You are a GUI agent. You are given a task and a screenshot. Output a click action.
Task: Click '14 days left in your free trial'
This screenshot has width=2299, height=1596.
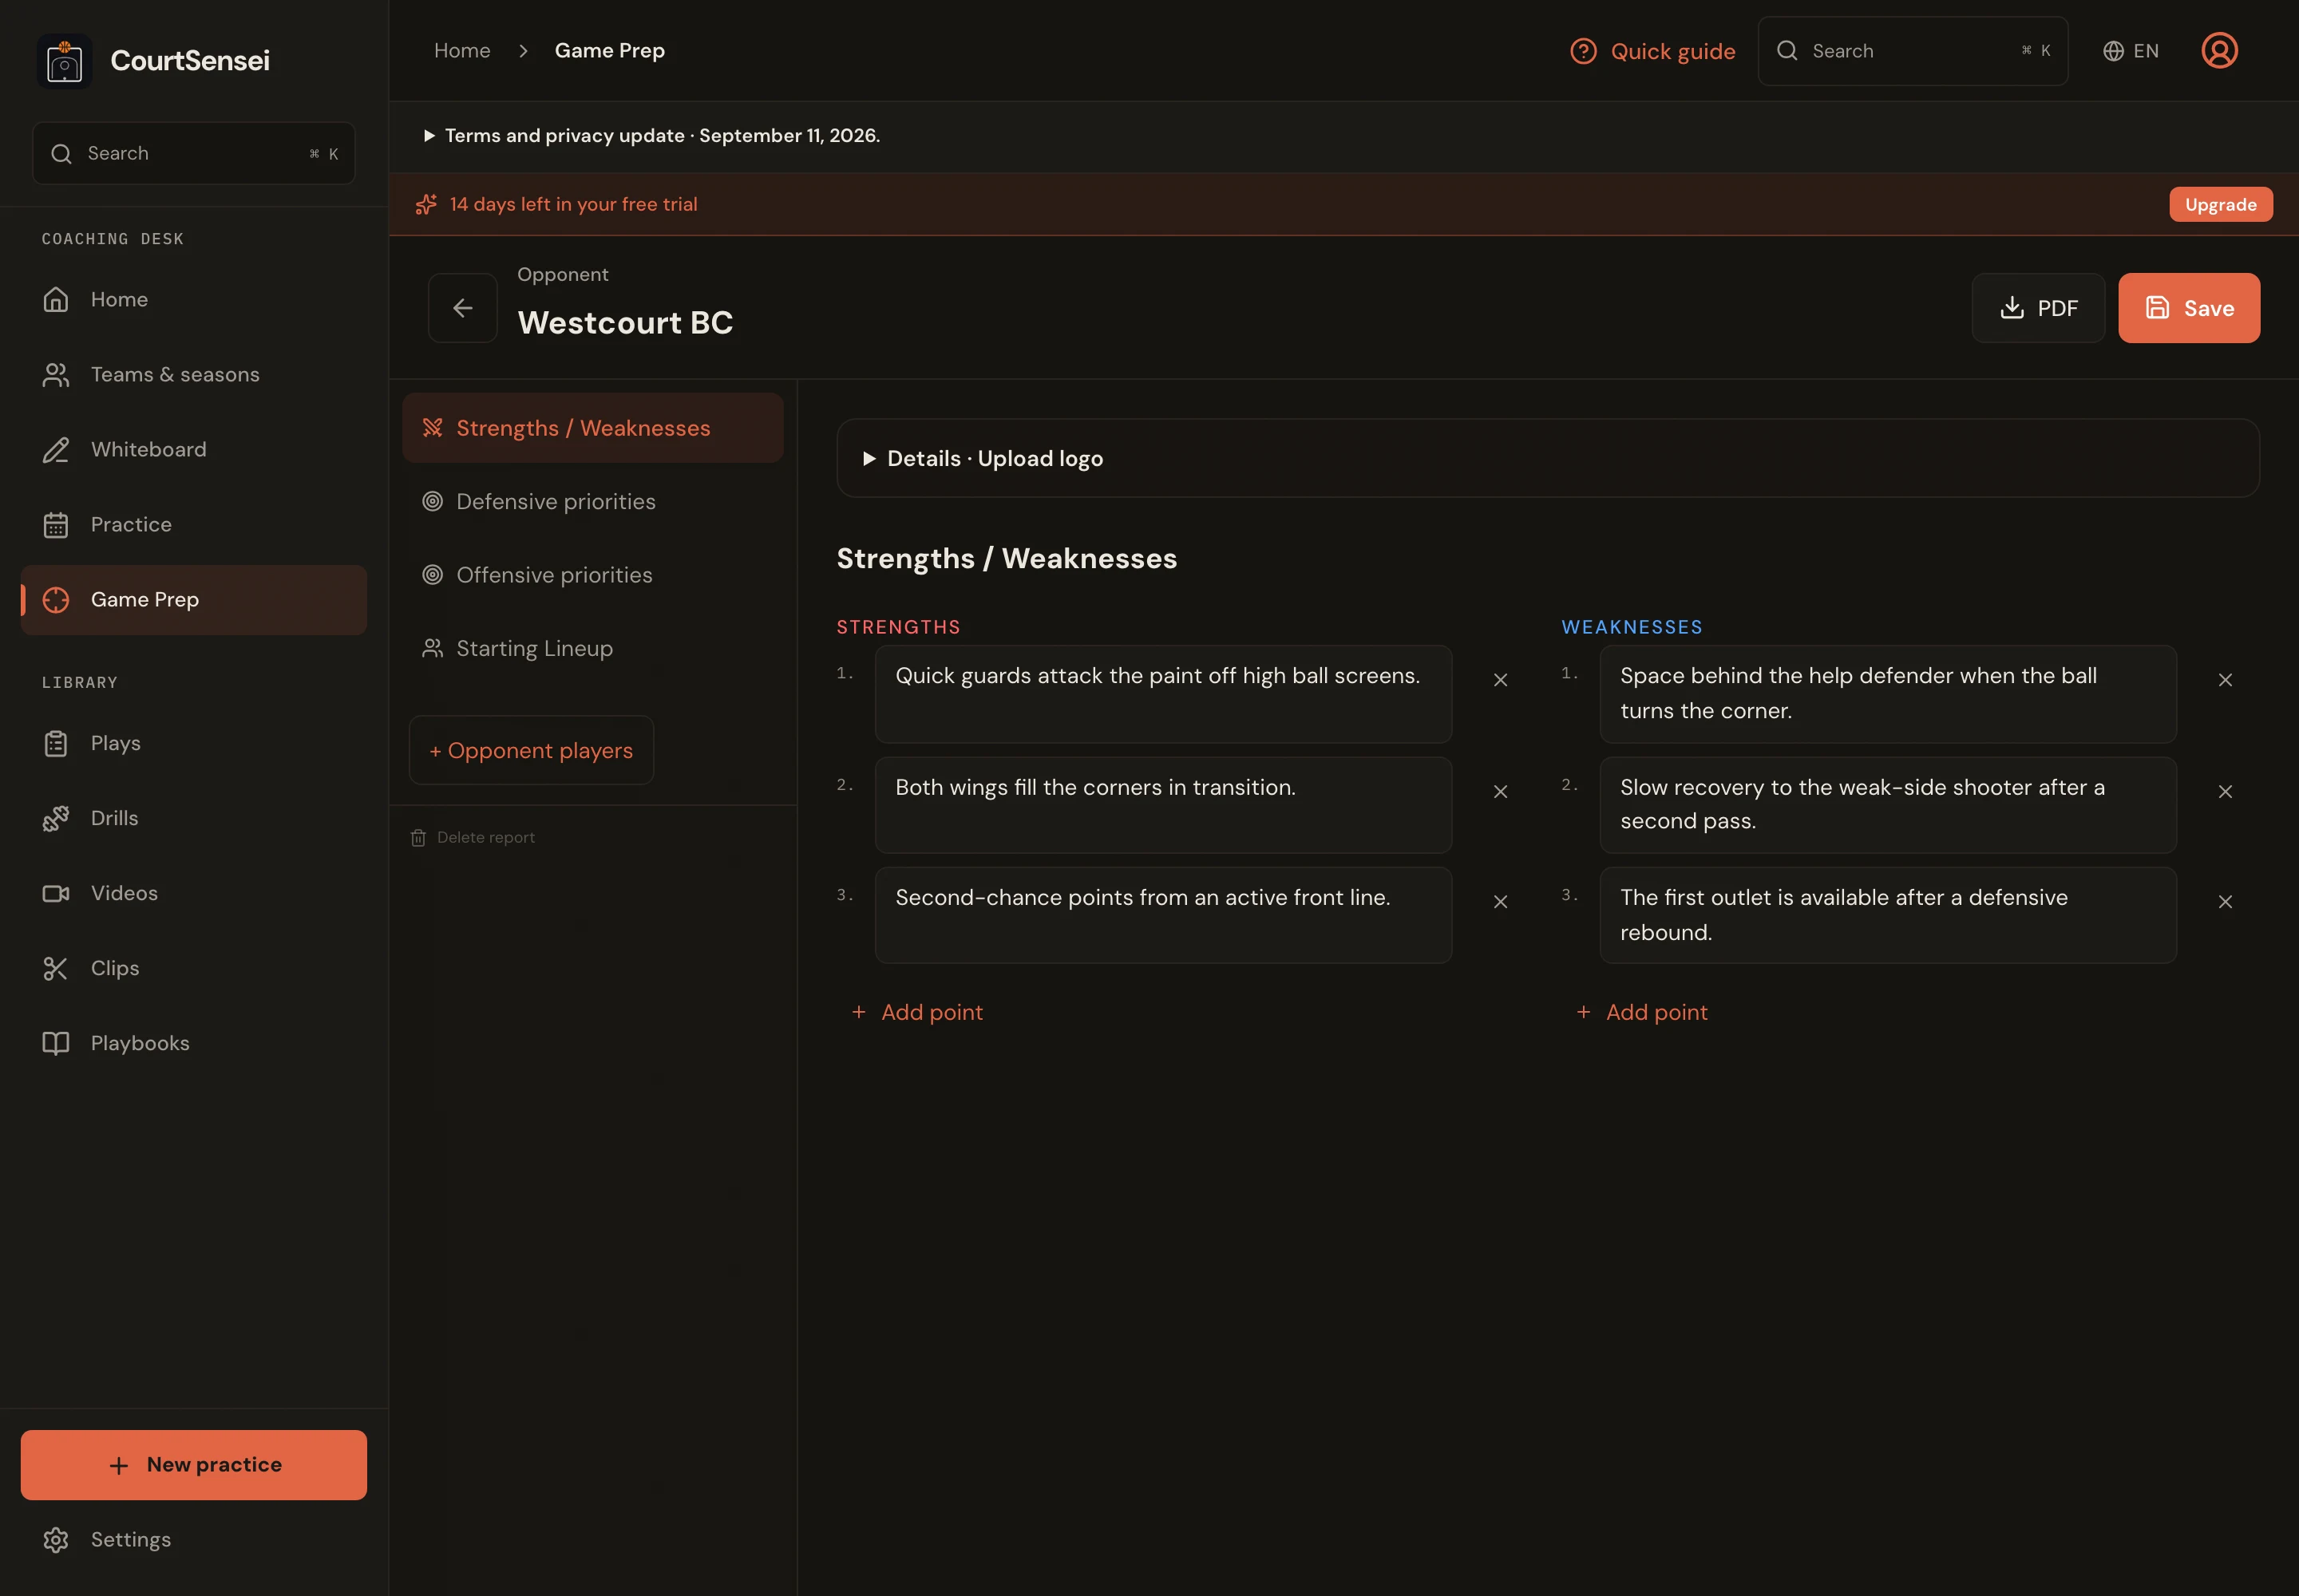(x=573, y=204)
